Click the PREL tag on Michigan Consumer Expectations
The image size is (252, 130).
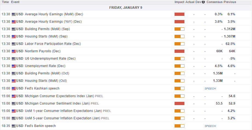click(x=99, y=96)
